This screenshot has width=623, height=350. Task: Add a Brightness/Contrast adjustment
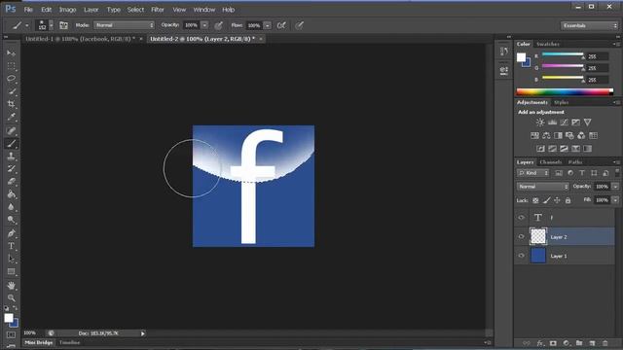click(x=540, y=122)
